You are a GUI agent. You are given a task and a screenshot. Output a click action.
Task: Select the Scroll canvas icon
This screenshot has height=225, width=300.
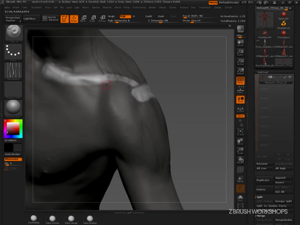(x=240, y=43)
